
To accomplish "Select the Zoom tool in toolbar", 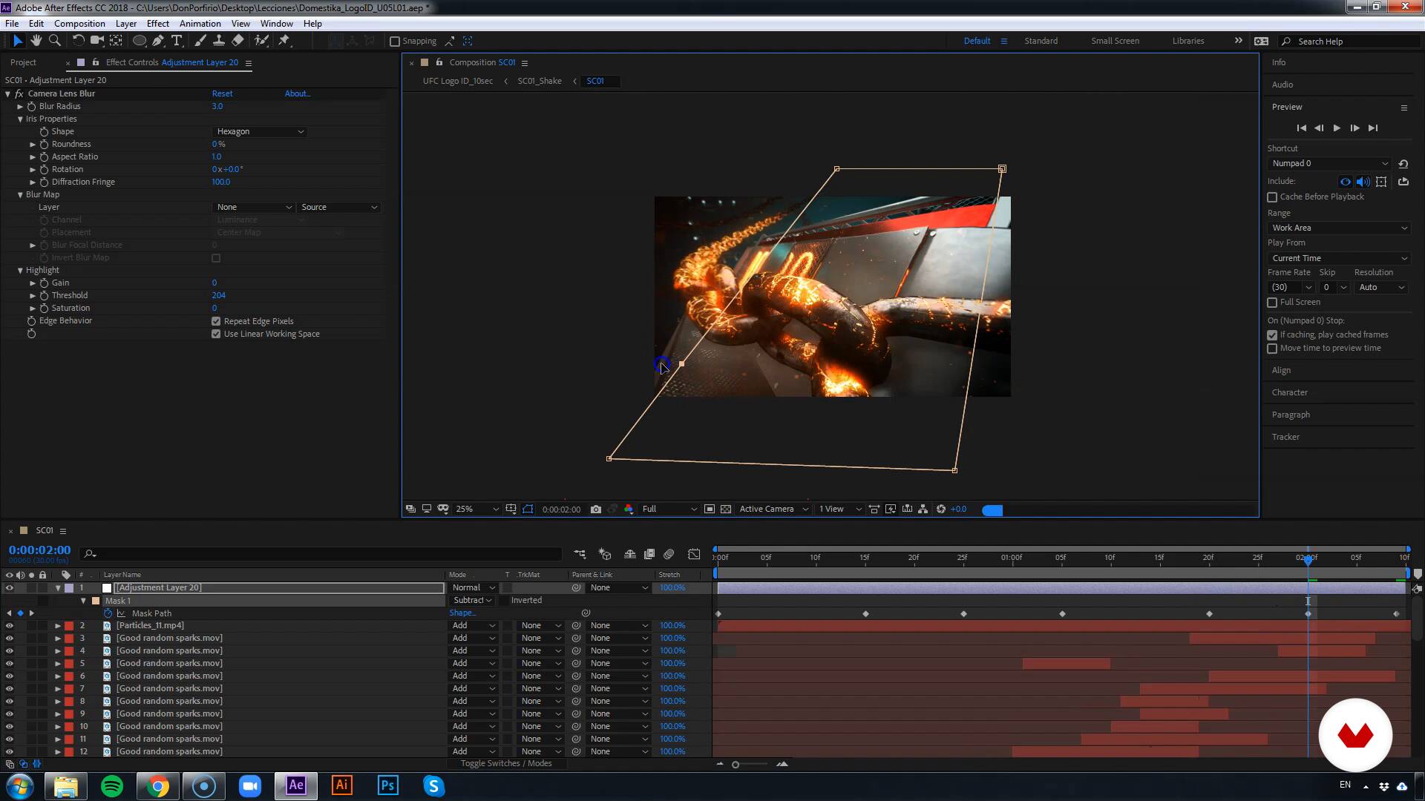I will pyautogui.click(x=54, y=41).
